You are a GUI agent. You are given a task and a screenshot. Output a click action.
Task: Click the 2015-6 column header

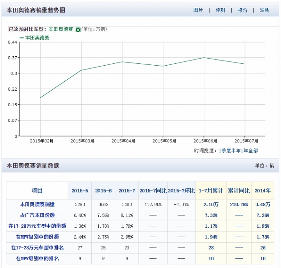click(103, 191)
